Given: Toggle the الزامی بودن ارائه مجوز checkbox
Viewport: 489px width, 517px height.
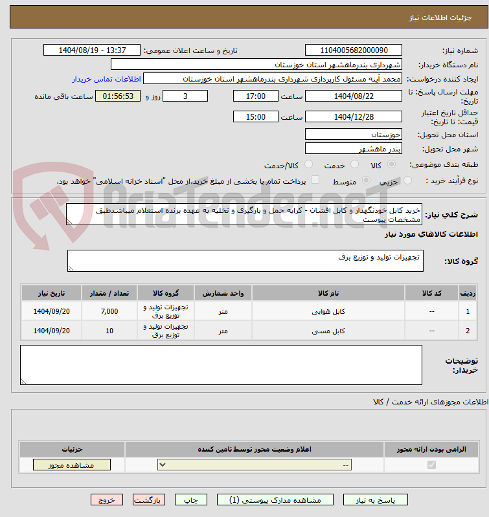Looking at the screenshot, I should click(x=431, y=465).
